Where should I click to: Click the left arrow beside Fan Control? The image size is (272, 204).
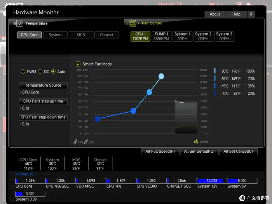point(127,23)
